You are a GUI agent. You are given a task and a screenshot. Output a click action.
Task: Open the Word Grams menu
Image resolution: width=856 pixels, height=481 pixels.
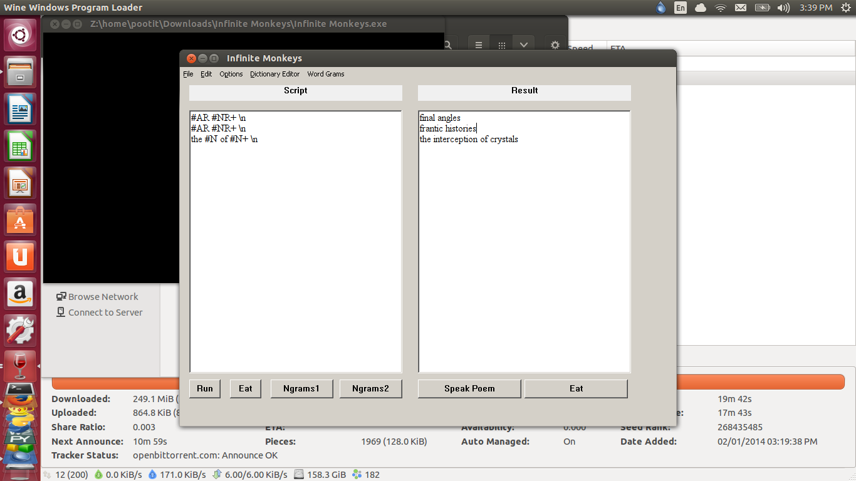point(325,73)
